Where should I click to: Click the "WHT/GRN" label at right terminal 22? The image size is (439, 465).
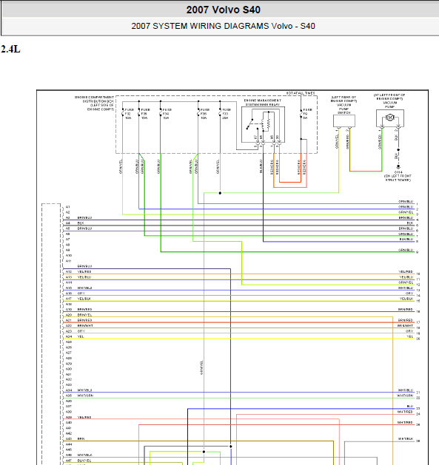click(405, 396)
